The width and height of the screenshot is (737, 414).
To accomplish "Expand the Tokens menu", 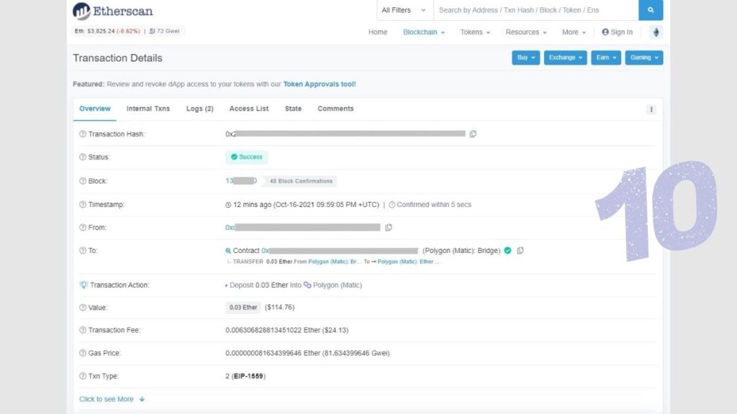I will tap(475, 32).
